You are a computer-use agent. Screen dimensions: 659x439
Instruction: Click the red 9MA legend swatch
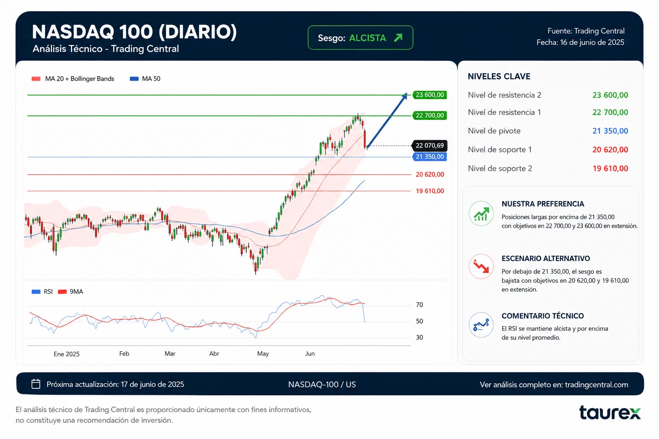coord(62,292)
